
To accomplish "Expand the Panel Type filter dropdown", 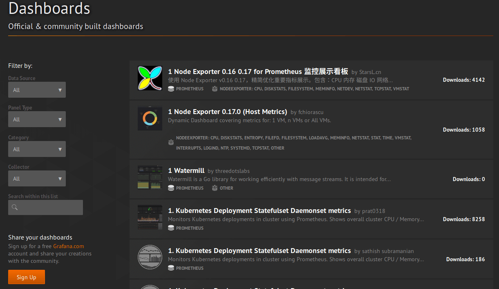I will tap(37, 119).
